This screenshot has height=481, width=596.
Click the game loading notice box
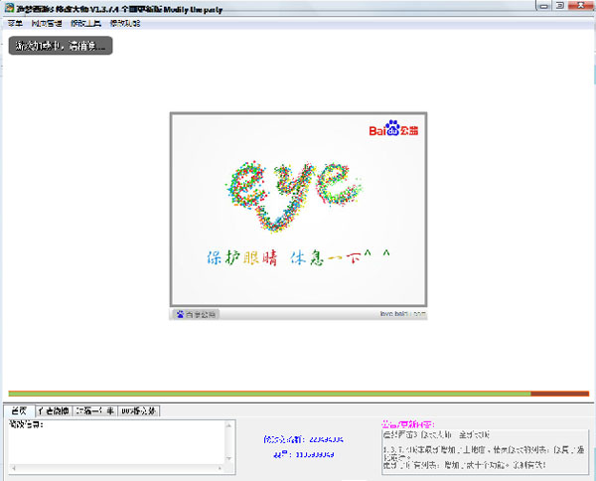pos(61,46)
